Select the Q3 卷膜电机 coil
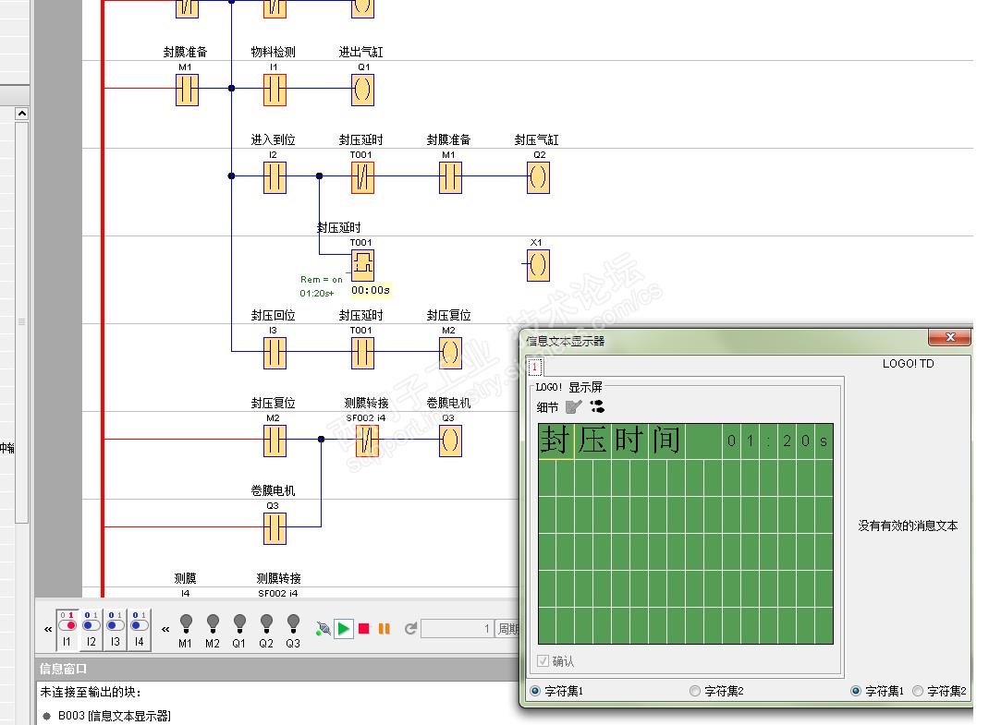 [450, 440]
